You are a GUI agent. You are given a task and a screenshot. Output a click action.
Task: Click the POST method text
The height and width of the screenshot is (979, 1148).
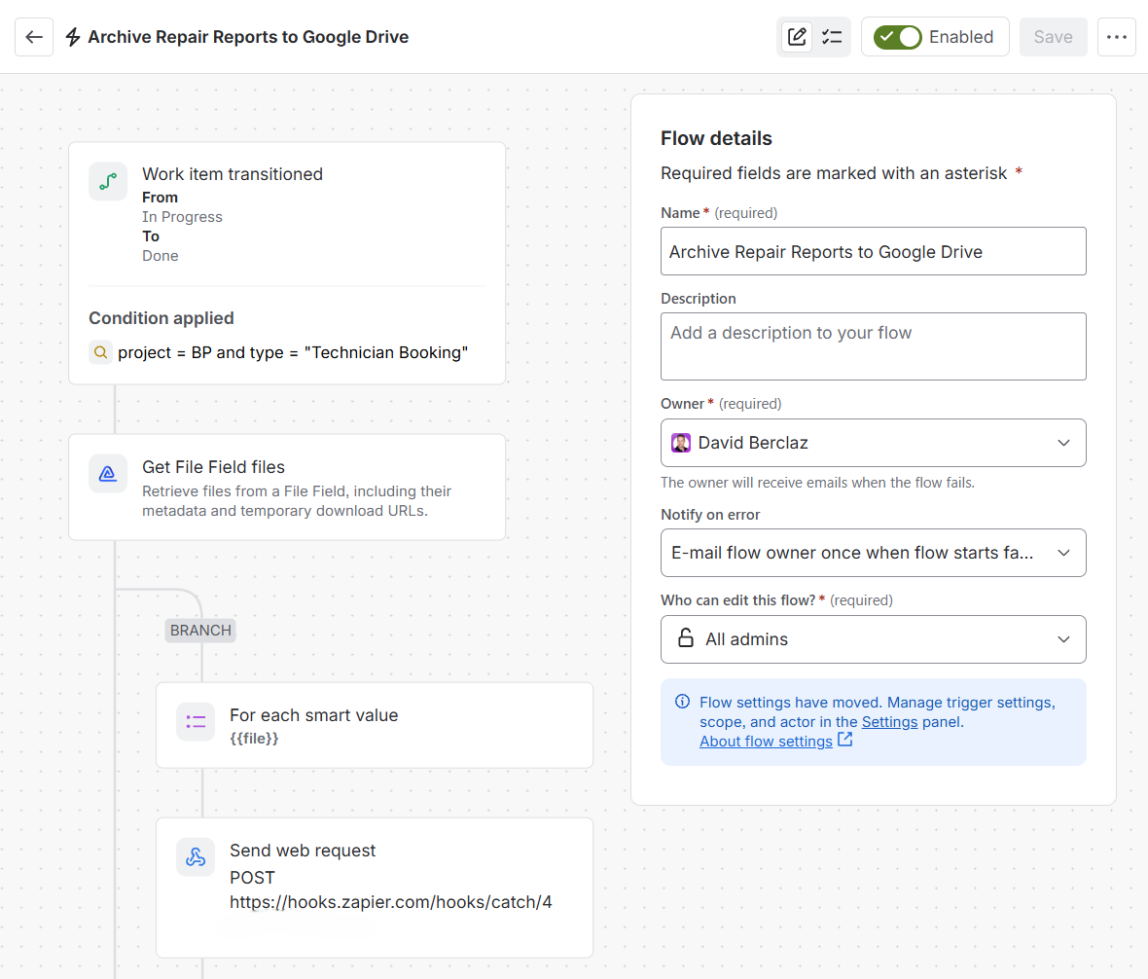tap(253, 877)
